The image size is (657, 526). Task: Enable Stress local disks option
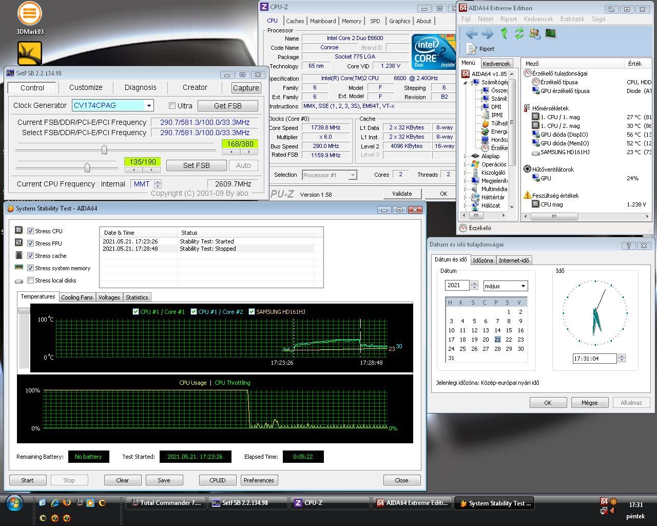coord(31,280)
